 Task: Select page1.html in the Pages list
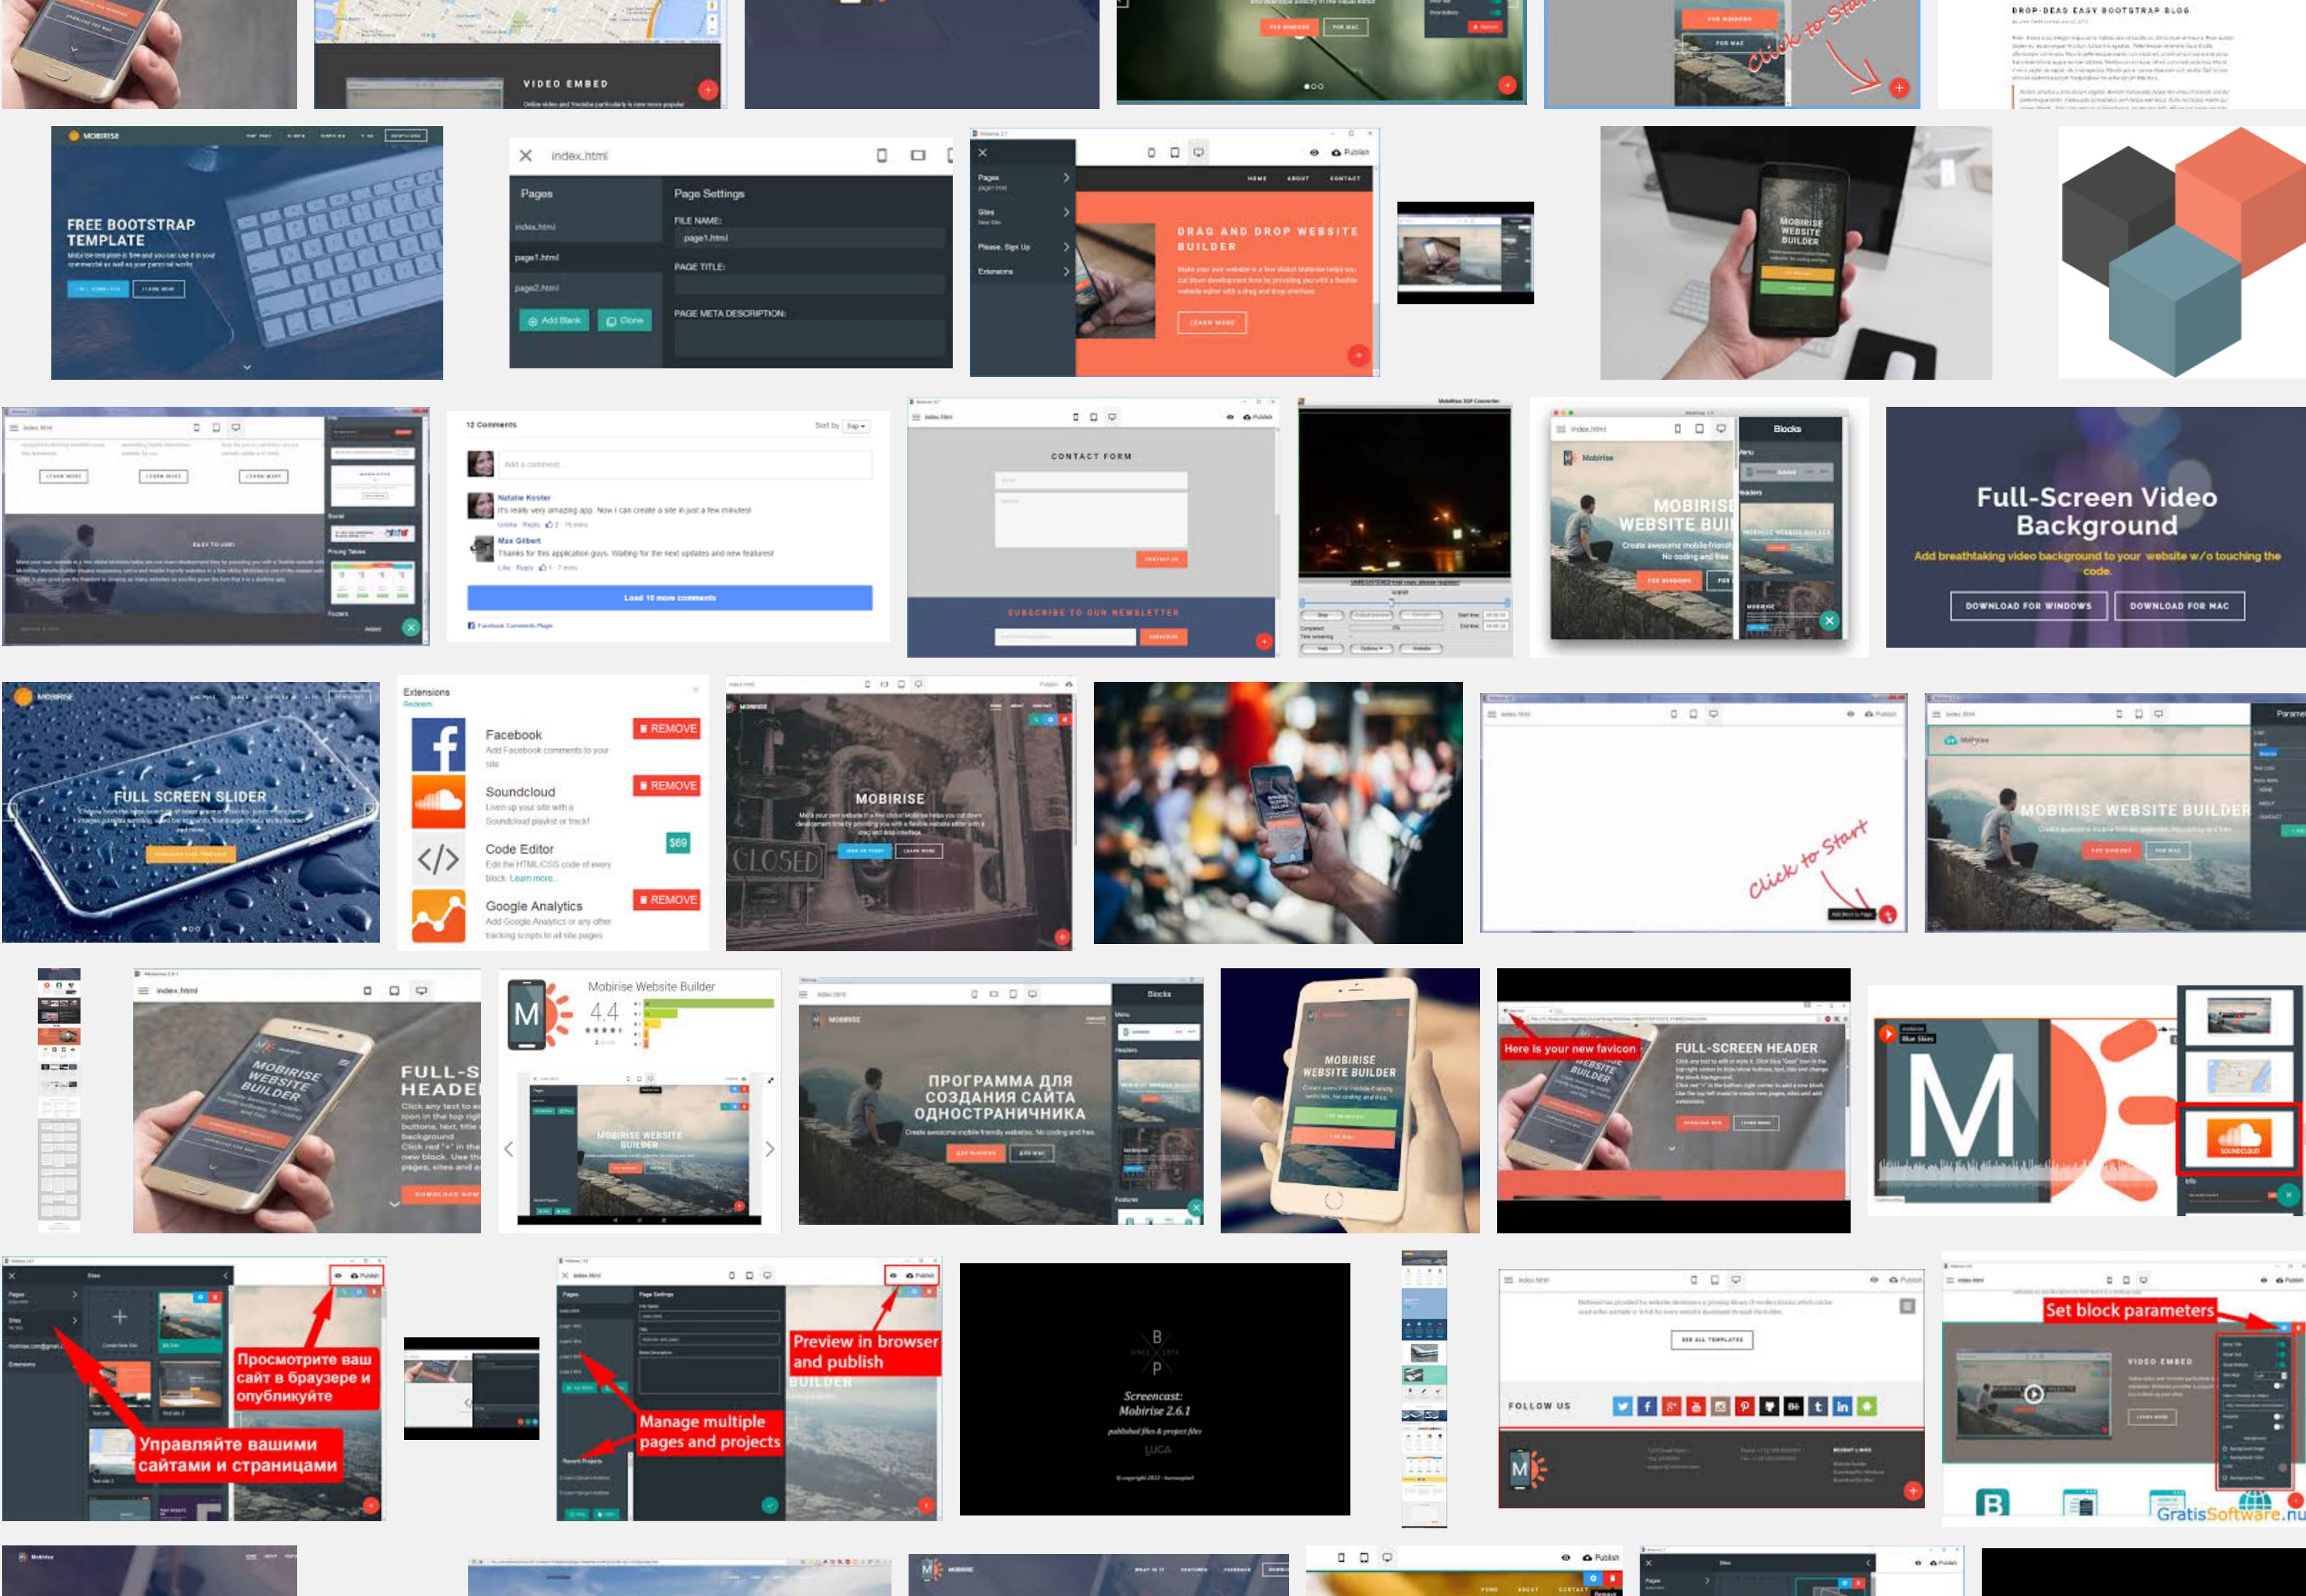[537, 257]
